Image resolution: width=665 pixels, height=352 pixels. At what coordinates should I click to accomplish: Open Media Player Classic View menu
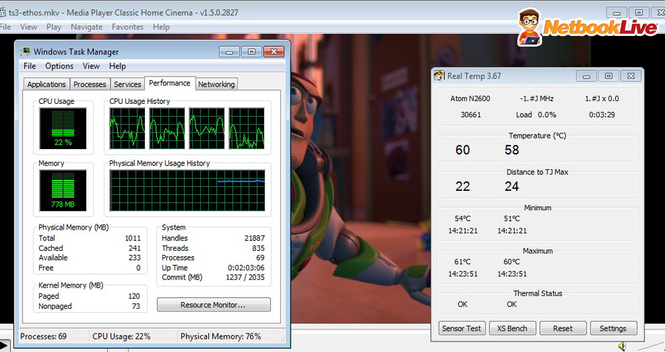click(29, 27)
